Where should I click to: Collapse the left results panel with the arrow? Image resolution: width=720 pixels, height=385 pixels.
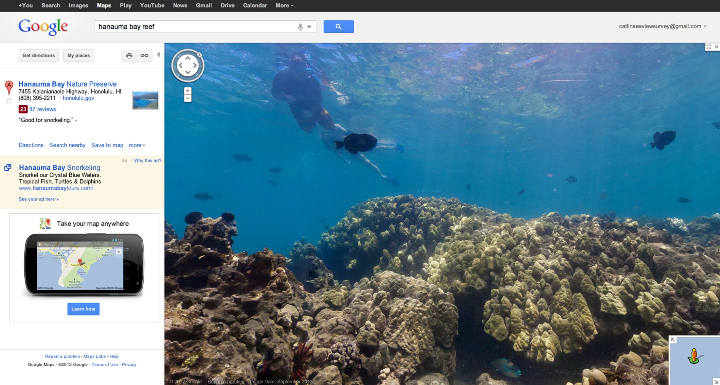coord(159,55)
